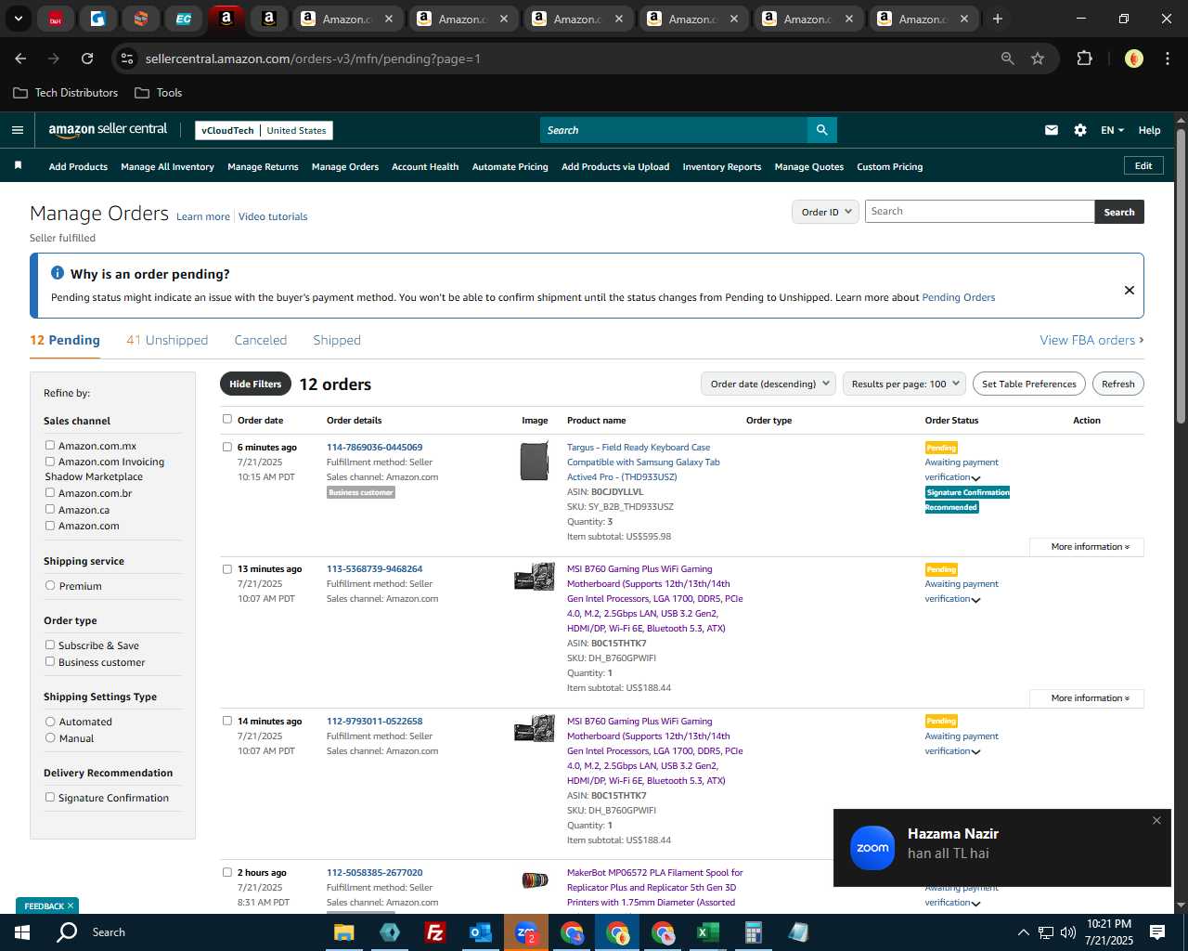Viewport: 1188px width, 951px height.
Task: Open the Results per page dropdown
Action: [x=905, y=384]
